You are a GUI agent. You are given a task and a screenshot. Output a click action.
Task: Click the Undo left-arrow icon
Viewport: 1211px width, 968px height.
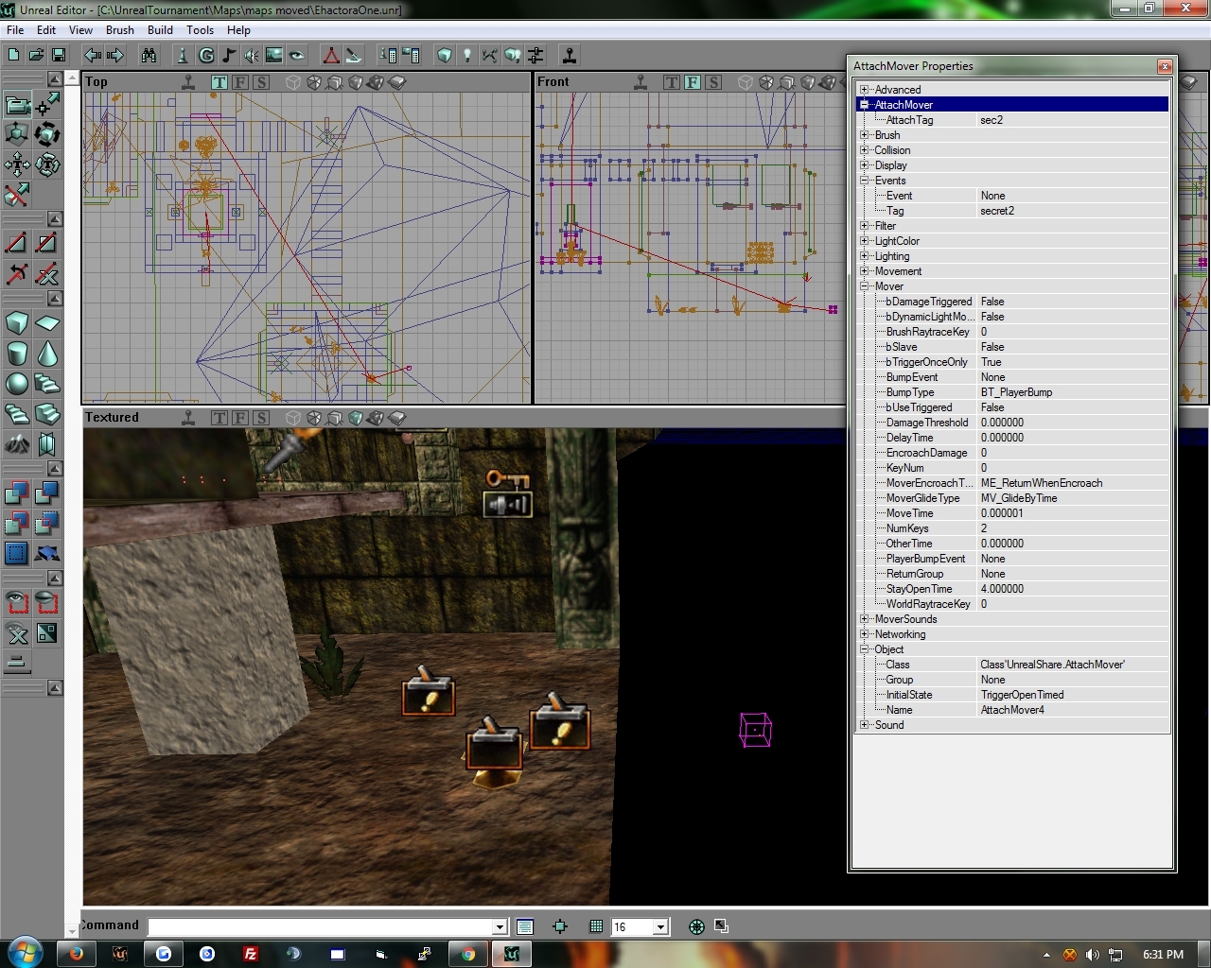93,55
